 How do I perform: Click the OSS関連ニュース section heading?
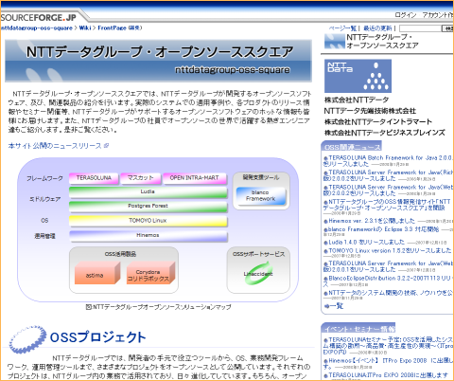(352, 147)
